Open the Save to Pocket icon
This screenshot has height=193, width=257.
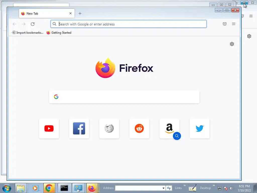tap(225, 24)
